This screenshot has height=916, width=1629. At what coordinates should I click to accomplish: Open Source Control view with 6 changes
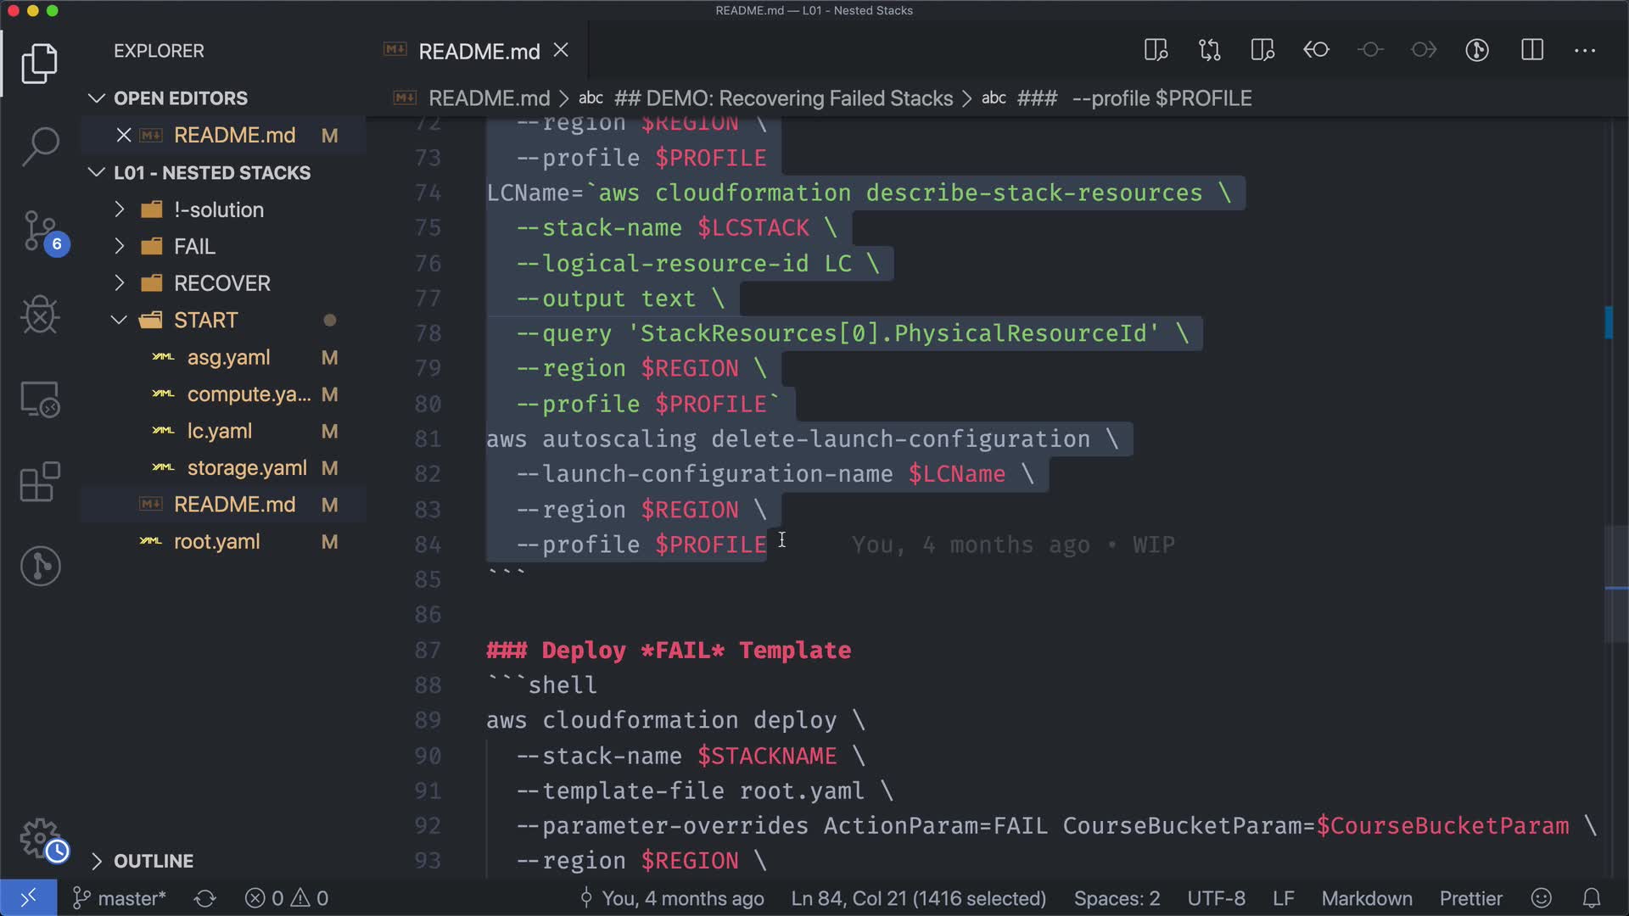(x=40, y=231)
